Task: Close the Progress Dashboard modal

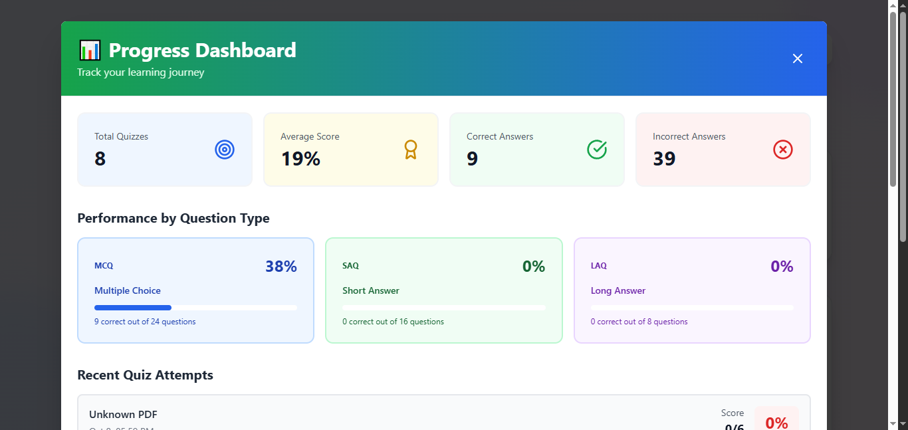Action: [x=798, y=58]
